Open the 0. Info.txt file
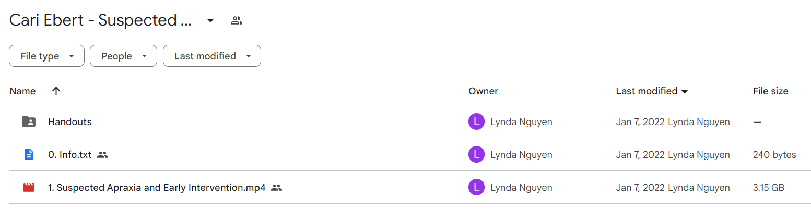The height and width of the screenshot is (220, 811). [70, 155]
